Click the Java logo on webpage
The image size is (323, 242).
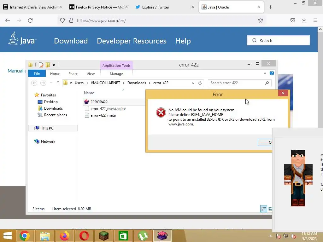coord(22,38)
